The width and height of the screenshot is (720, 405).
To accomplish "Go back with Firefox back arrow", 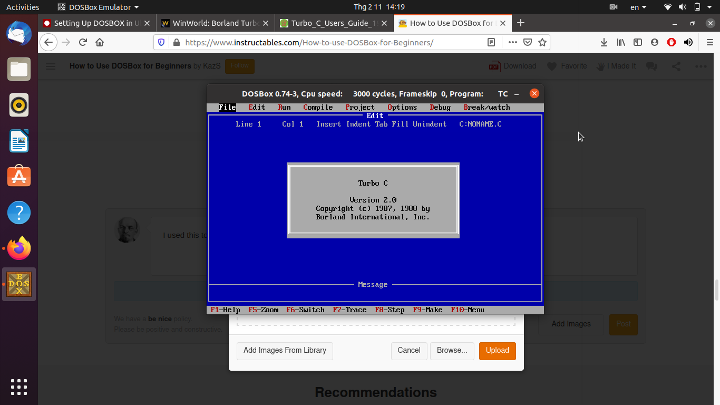I will (48, 42).
